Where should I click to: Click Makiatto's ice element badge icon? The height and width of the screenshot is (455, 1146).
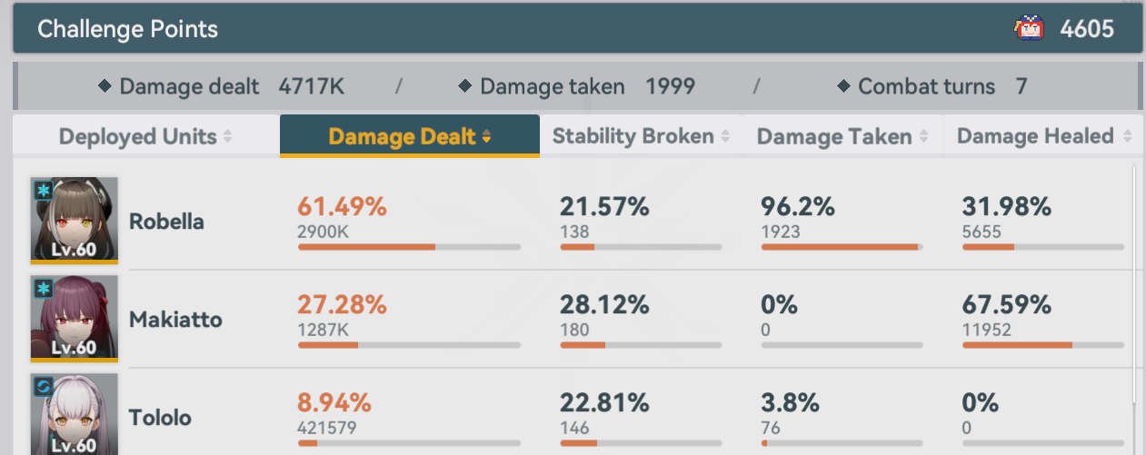[43, 289]
